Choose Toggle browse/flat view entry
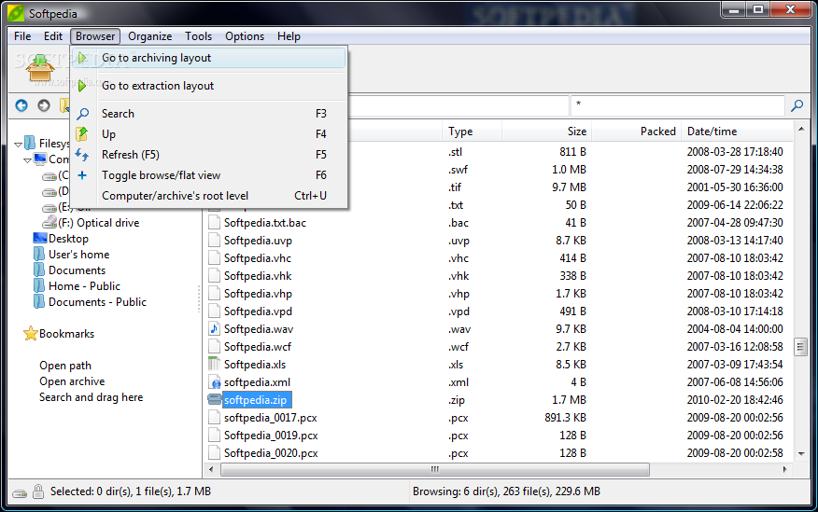The height and width of the screenshot is (512, 818). 208,175
